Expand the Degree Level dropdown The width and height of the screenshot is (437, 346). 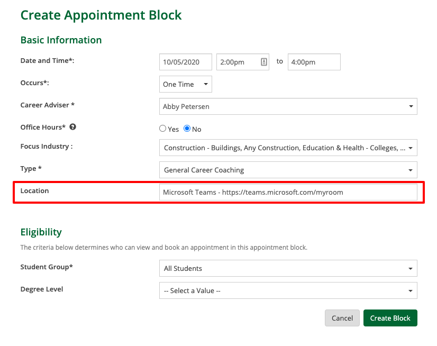point(288,290)
